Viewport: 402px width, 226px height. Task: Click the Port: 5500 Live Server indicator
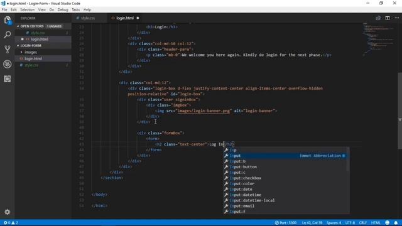pos(286,223)
